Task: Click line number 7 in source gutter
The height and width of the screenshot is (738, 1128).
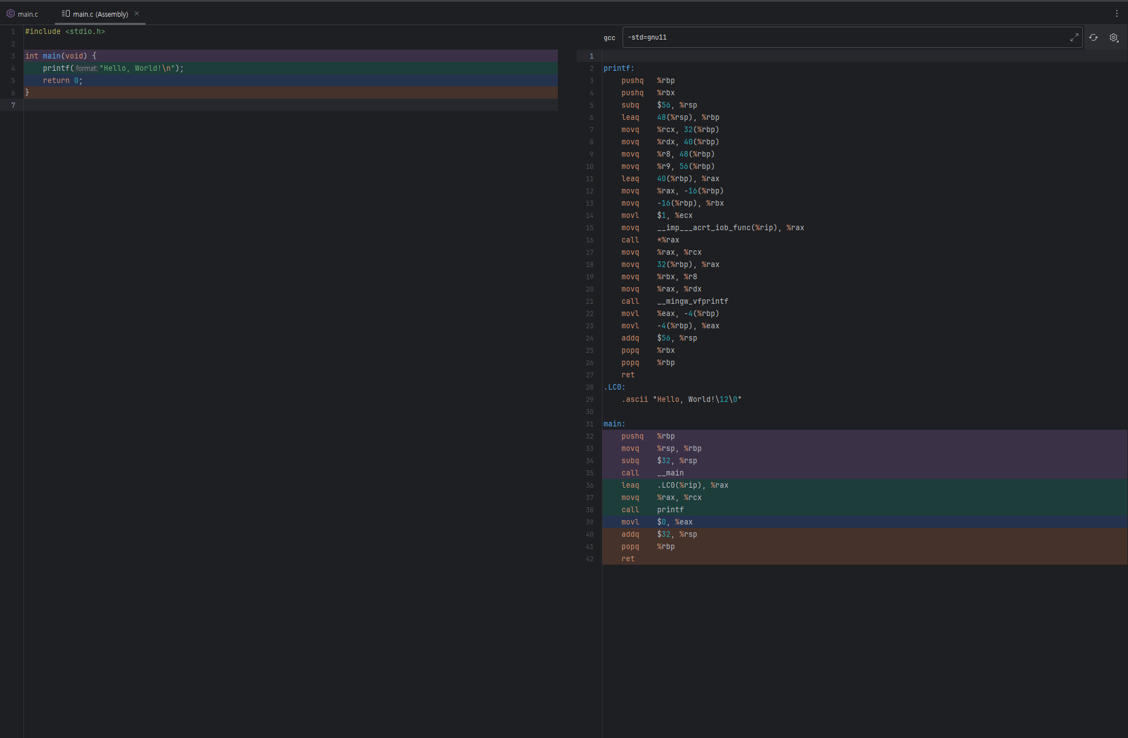Action: click(13, 105)
